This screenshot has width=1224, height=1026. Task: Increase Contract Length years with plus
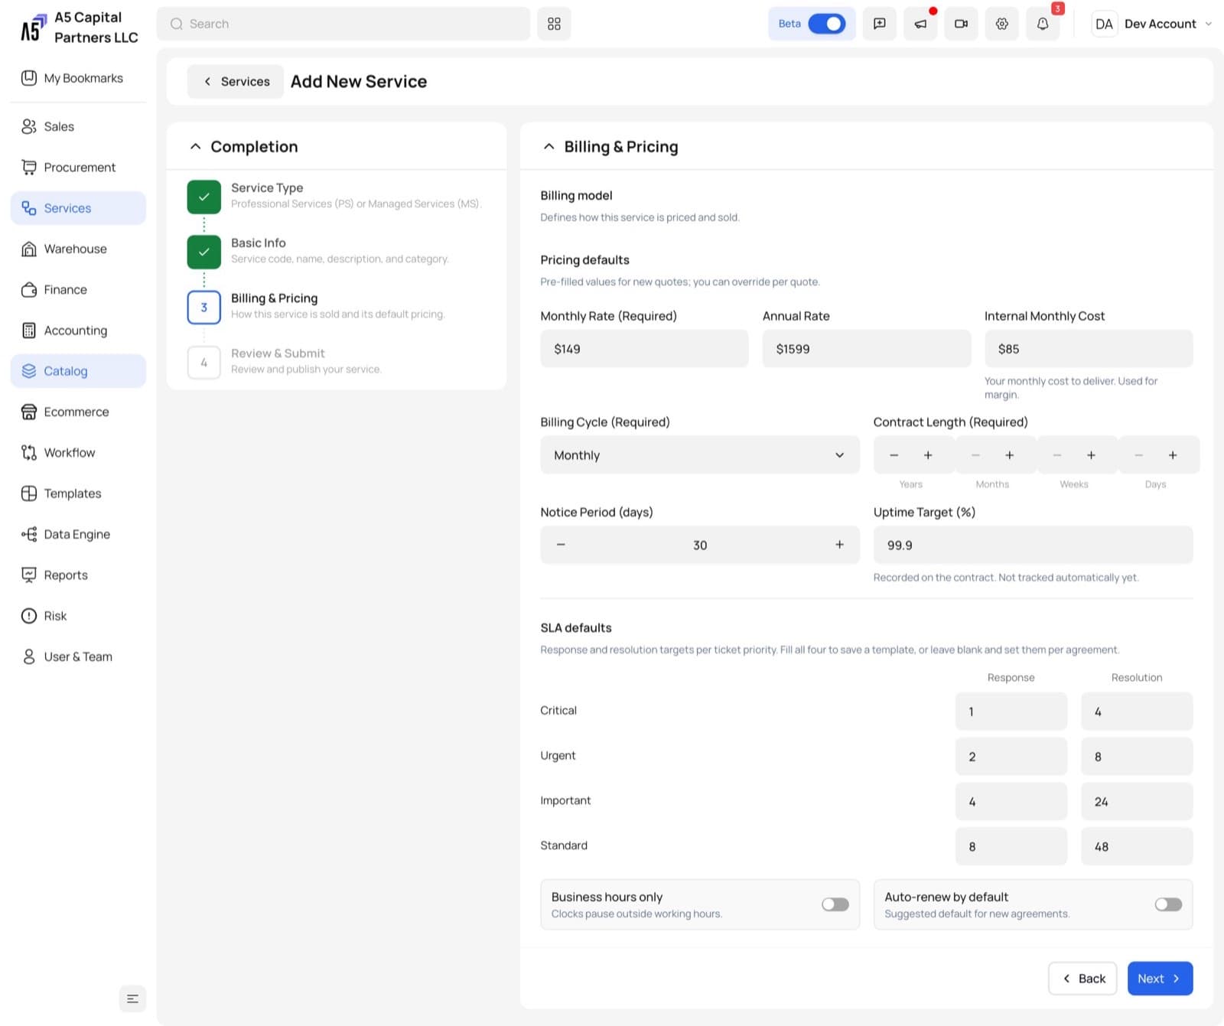pyautogui.click(x=928, y=455)
